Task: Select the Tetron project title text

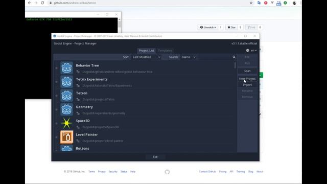Action: [82, 93]
